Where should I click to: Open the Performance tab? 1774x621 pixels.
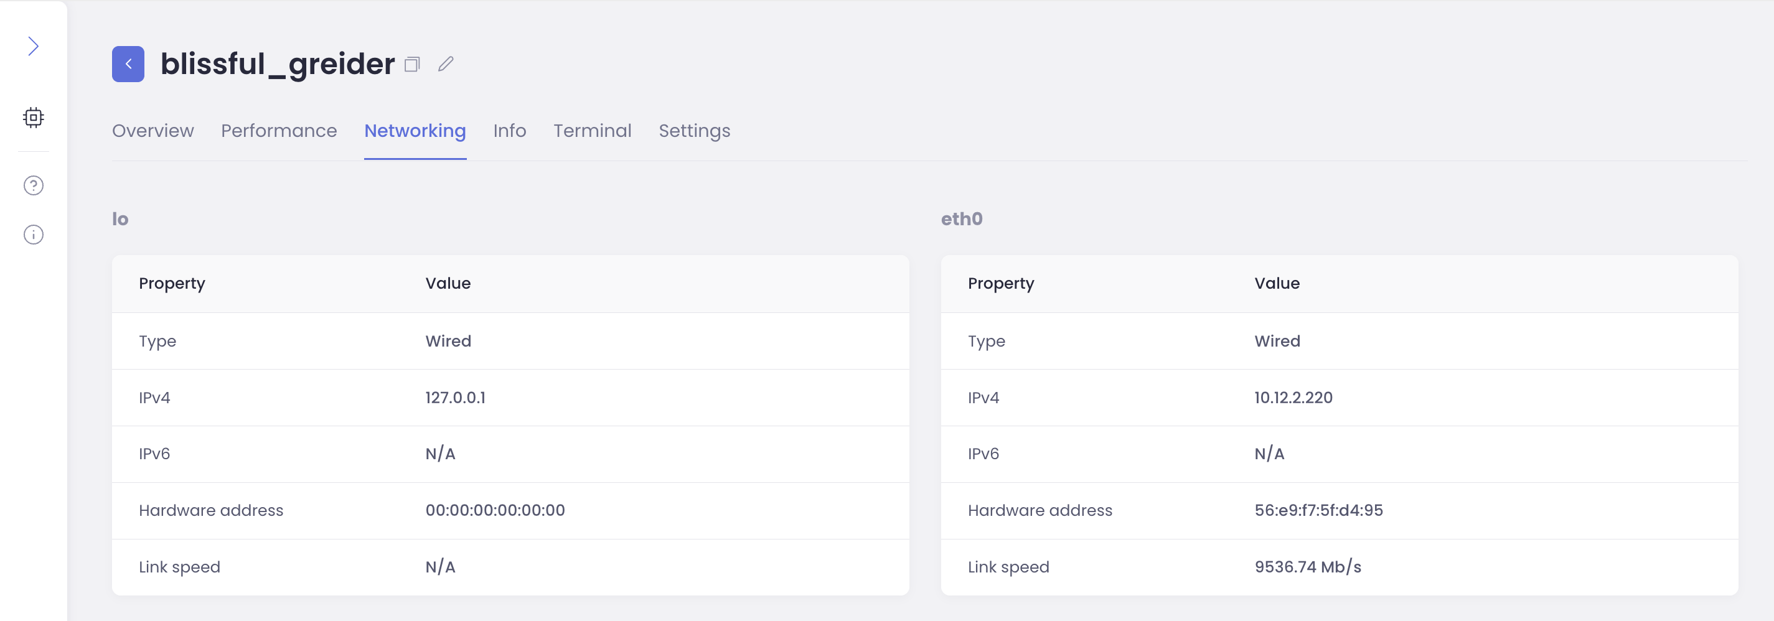[279, 131]
